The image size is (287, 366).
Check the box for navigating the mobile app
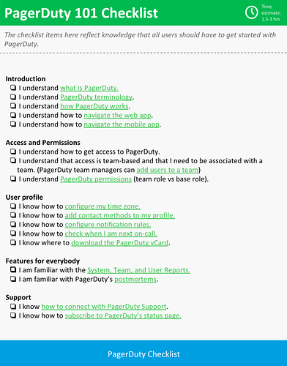click(x=13, y=124)
